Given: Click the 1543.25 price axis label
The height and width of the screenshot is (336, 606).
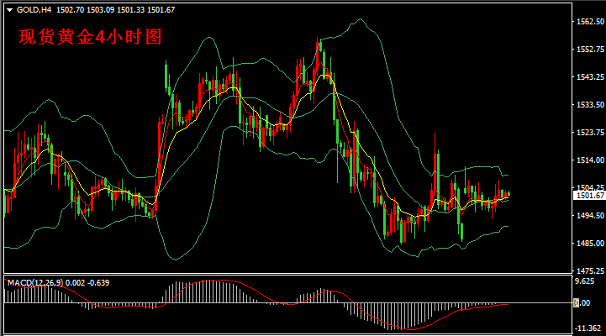Looking at the screenshot, I should click(590, 77).
